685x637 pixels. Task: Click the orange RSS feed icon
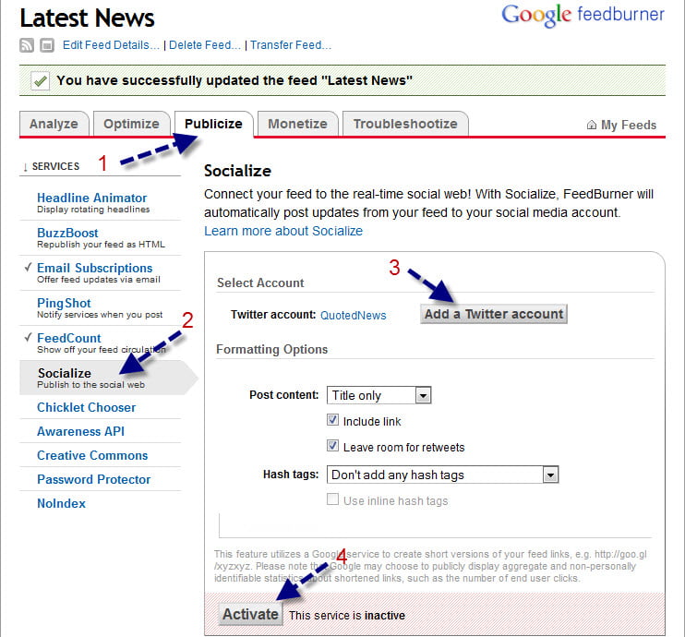(27, 45)
